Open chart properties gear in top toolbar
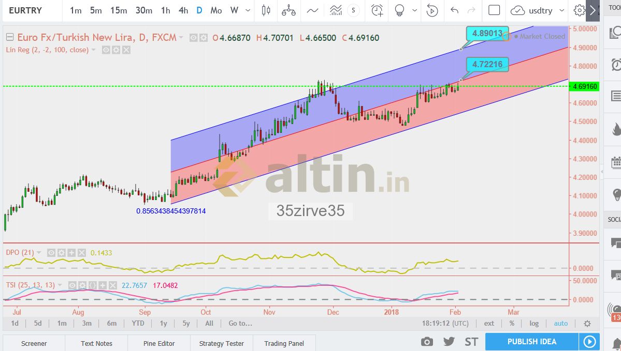 [579, 10]
